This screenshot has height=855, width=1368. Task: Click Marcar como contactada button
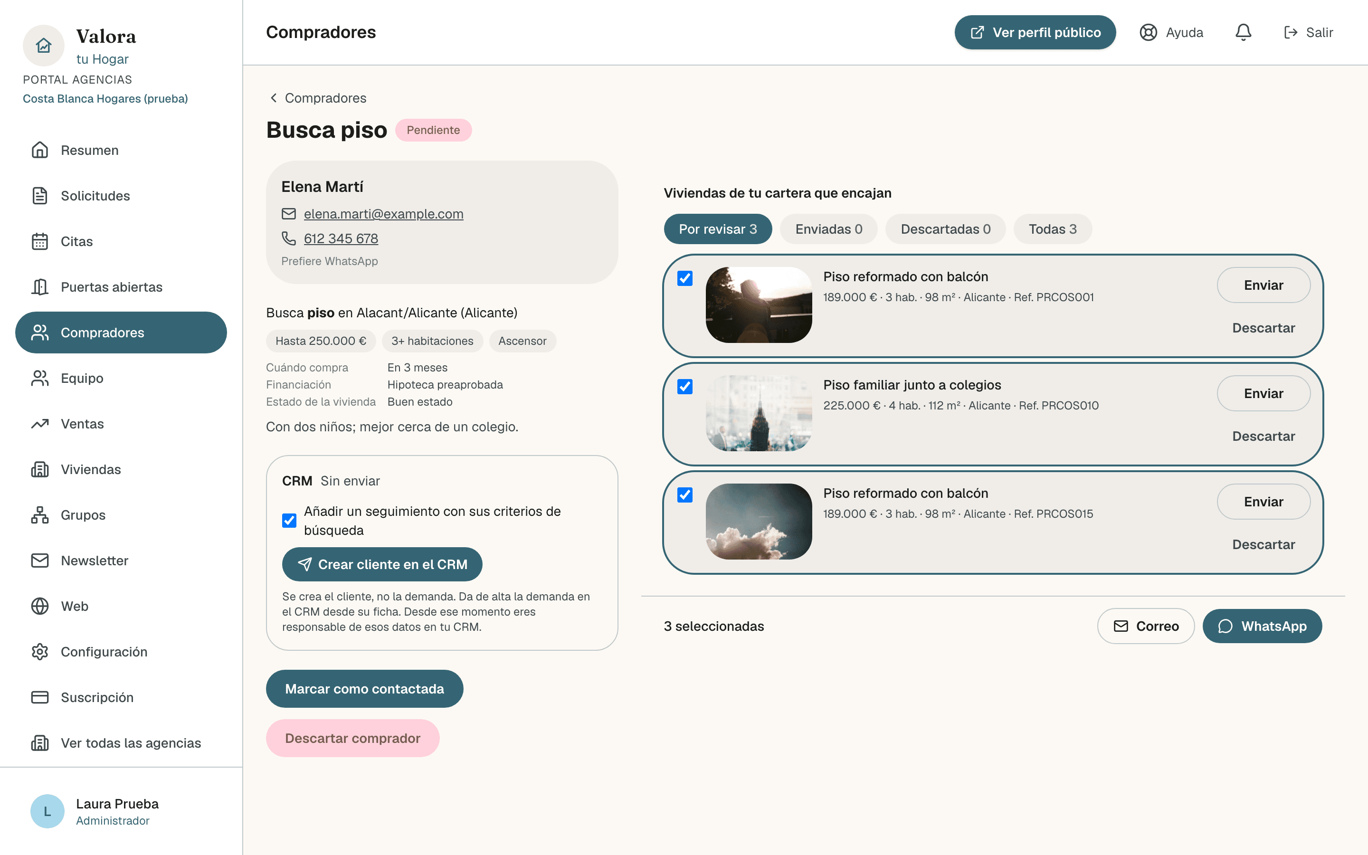(365, 689)
